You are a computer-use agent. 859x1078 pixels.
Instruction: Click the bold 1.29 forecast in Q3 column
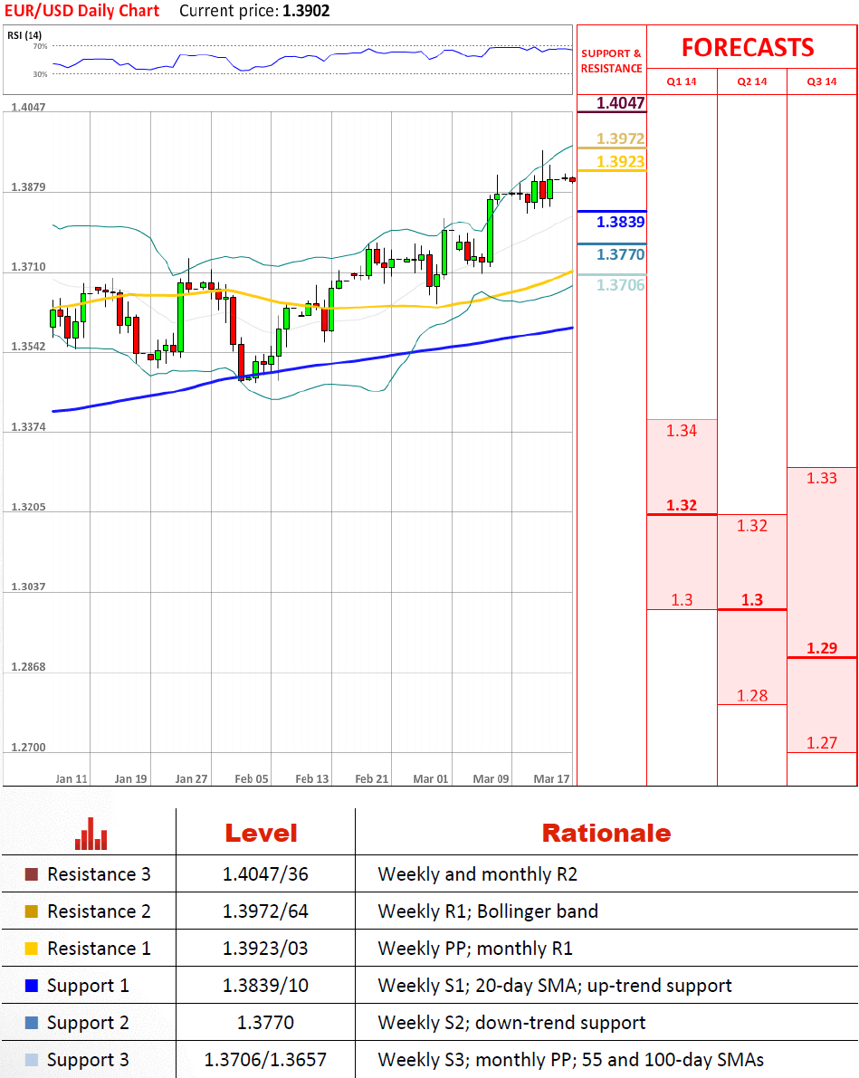click(822, 648)
